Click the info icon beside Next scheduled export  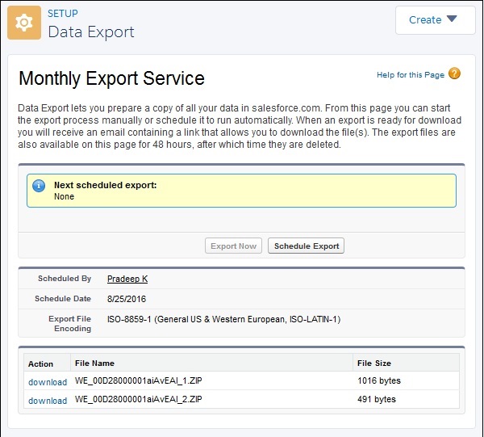click(39, 187)
